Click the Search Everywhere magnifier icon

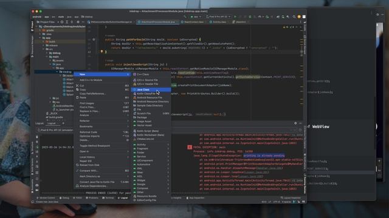pos(294,17)
